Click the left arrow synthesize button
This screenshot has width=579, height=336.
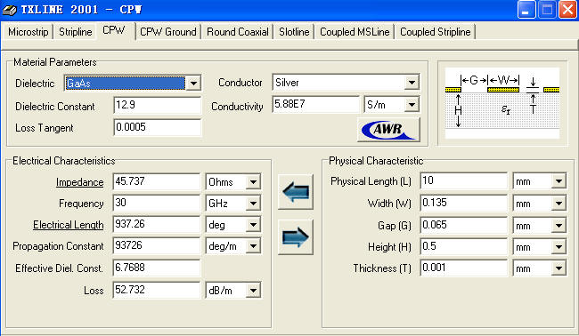point(296,192)
